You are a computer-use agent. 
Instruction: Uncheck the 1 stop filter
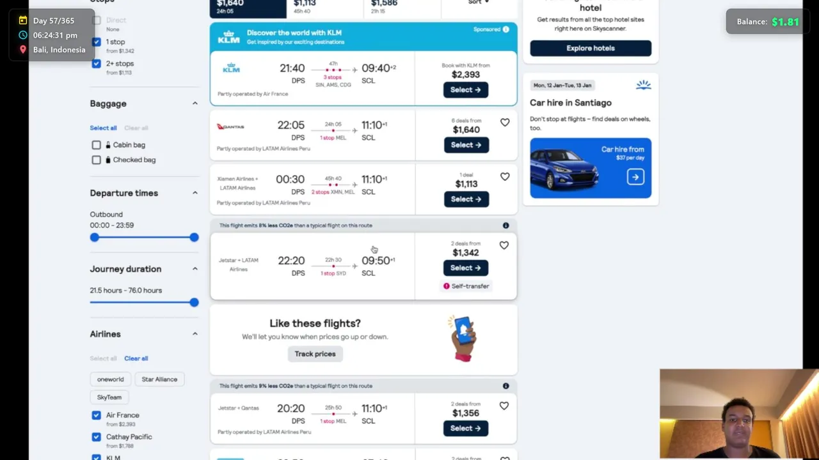click(96, 42)
